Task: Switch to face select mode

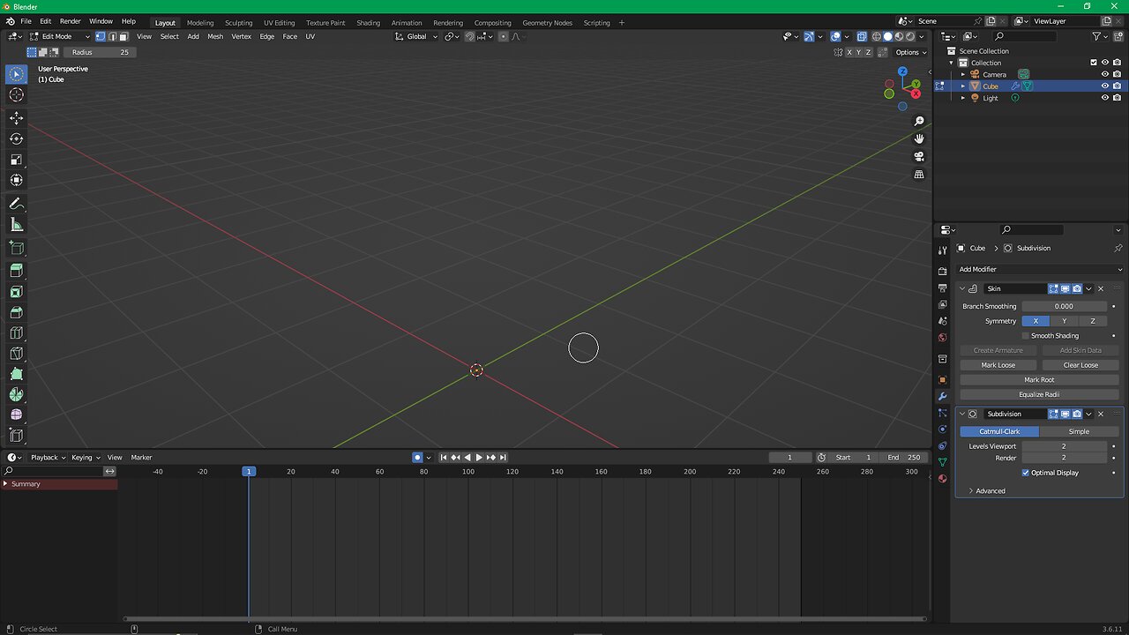Action: pyautogui.click(x=124, y=36)
